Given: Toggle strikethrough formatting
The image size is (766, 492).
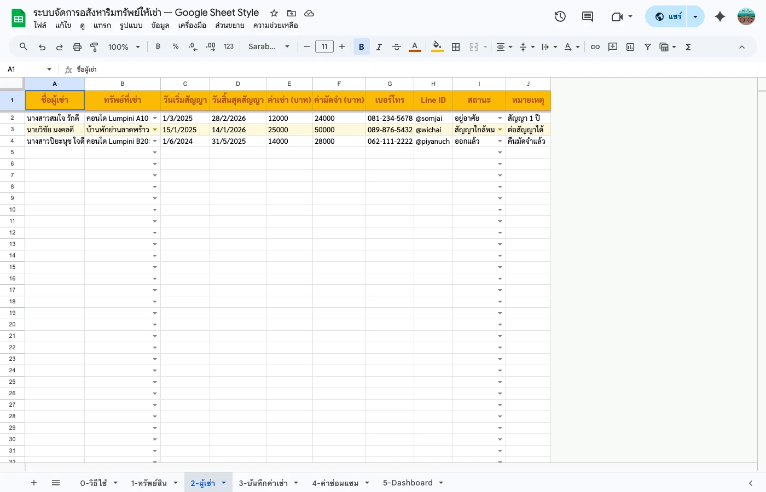Looking at the screenshot, I should (x=397, y=47).
